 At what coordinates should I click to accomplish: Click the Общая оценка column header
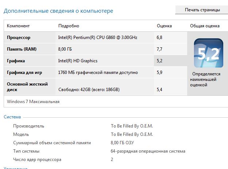[x=205, y=26]
